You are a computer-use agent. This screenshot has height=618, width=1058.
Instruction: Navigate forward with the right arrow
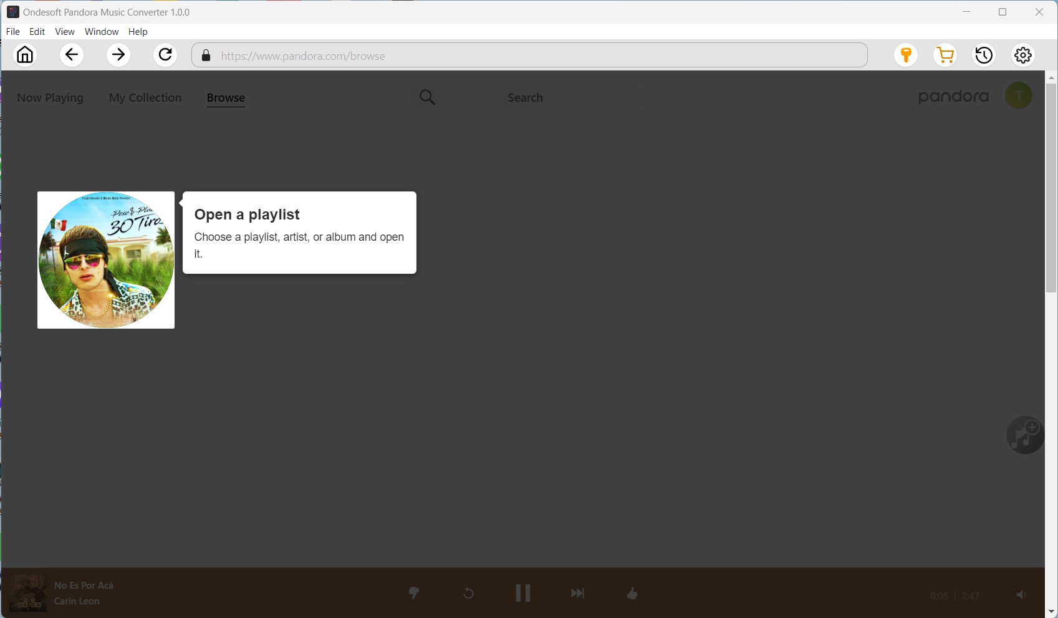(118, 55)
